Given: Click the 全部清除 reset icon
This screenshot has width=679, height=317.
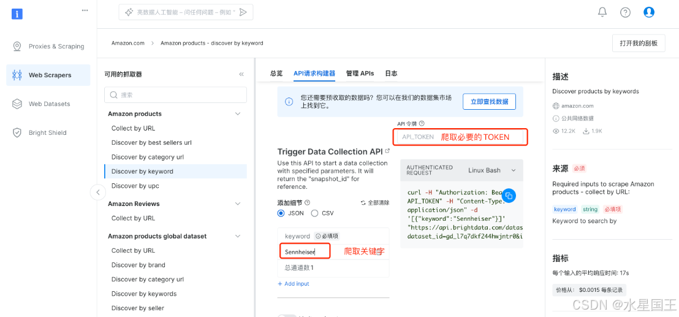Looking at the screenshot, I should (x=363, y=203).
